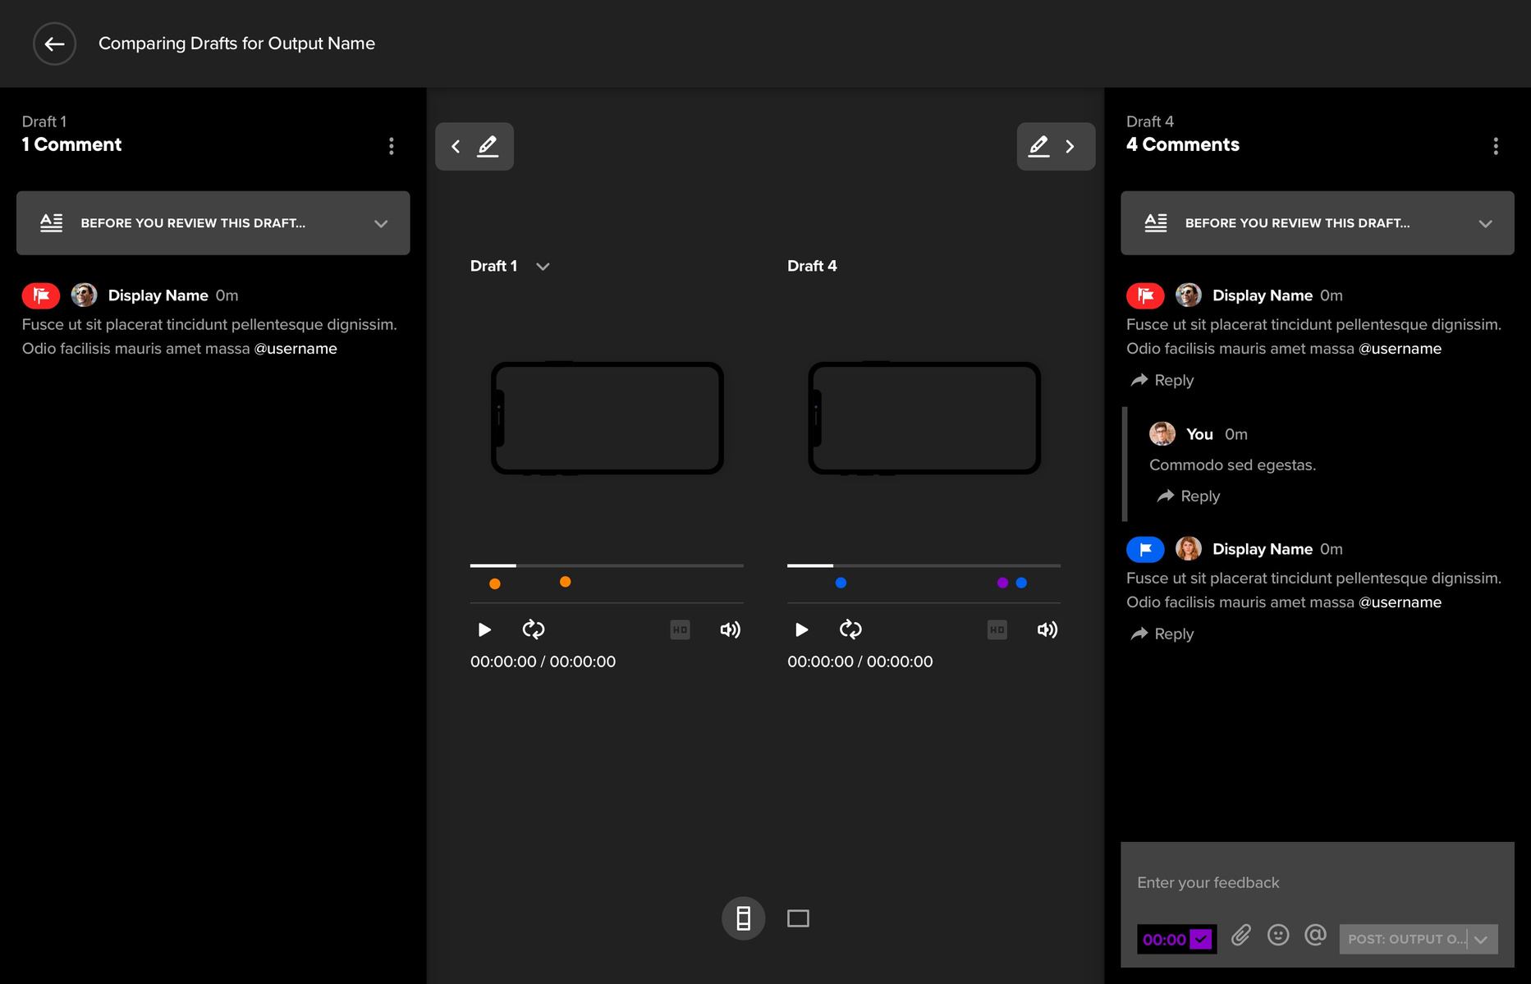Mute Draft 1 player volume
1531x984 pixels.
click(x=730, y=629)
